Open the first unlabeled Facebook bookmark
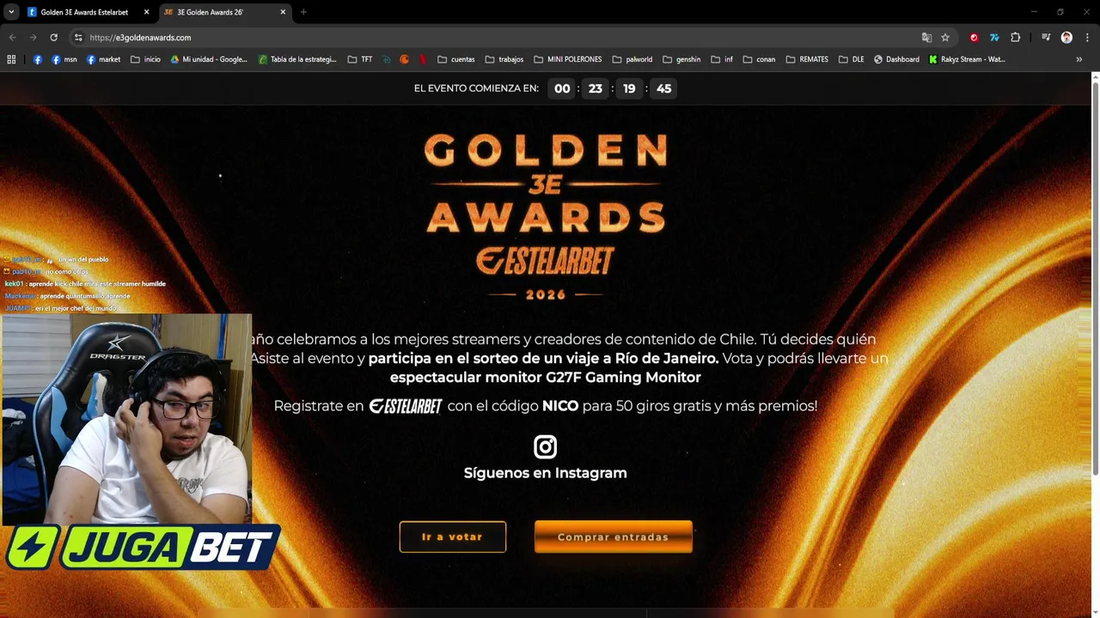This screenshot has width=1100, height=618. [x=38, y=59]
